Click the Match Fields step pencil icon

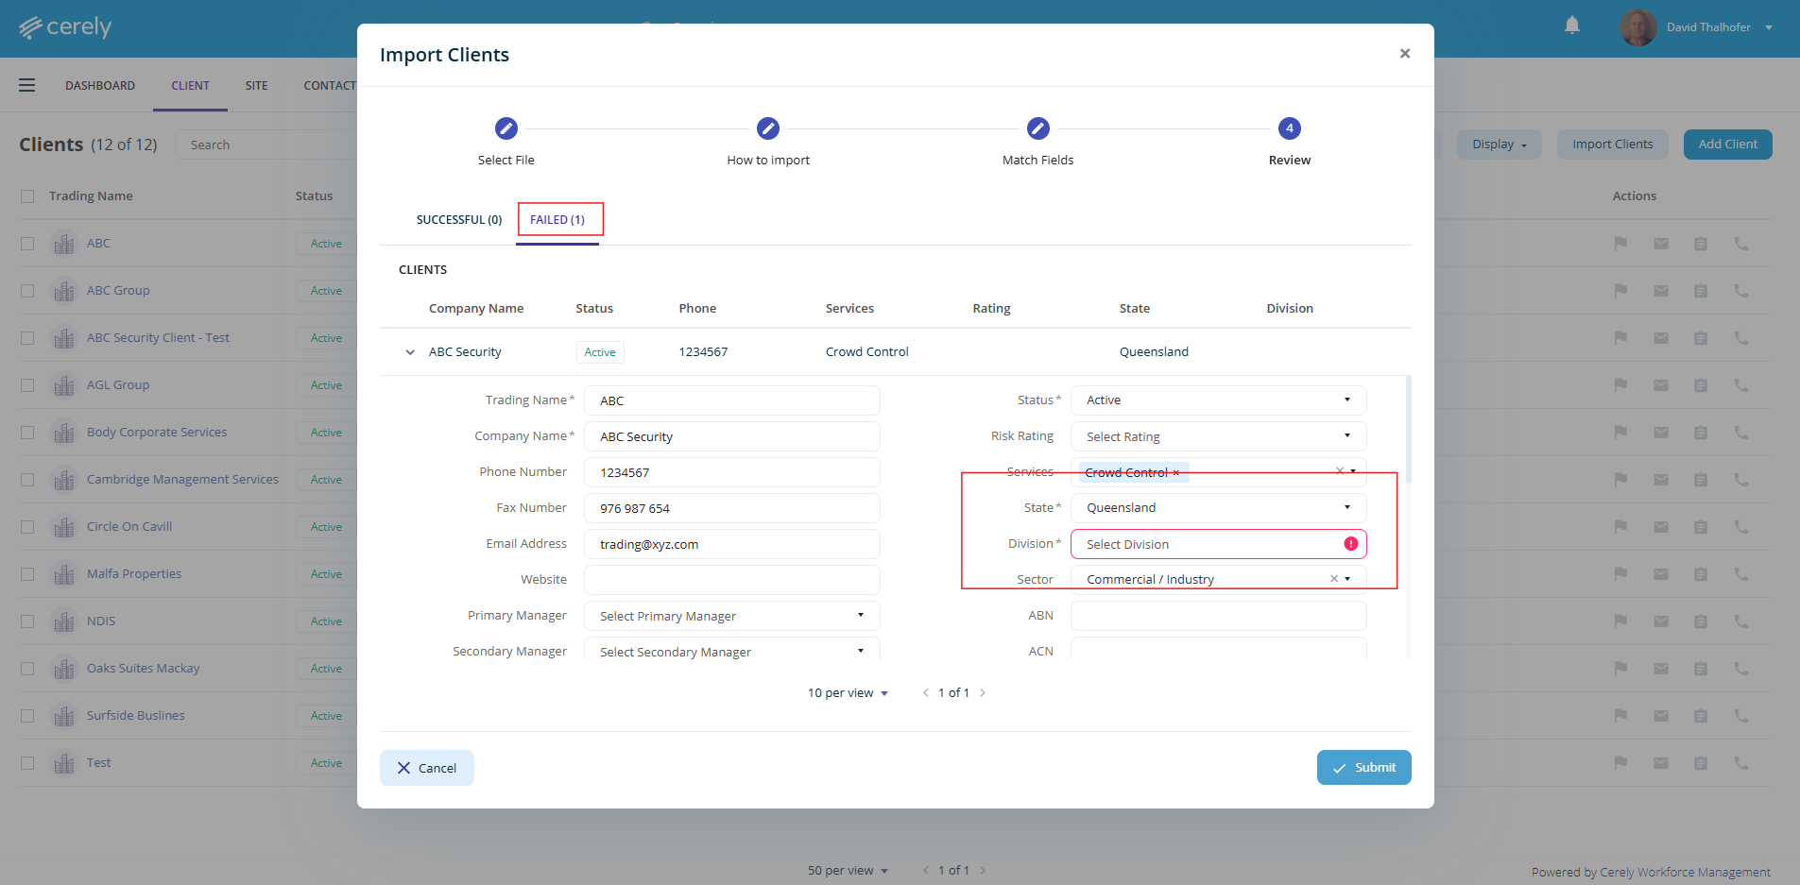click(1037, 128)
